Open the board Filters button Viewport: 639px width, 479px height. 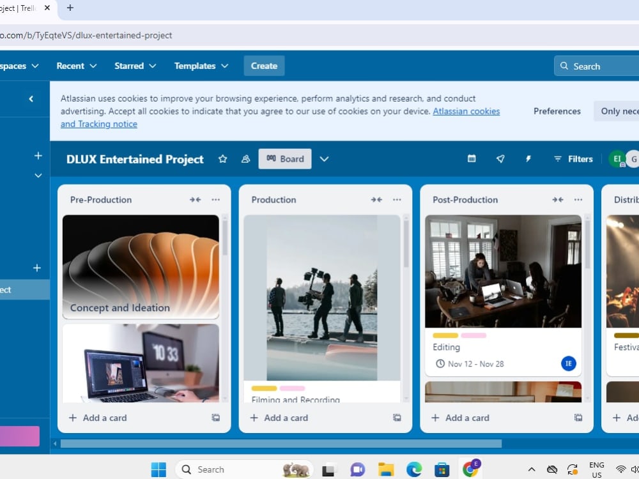[x=573, y=159]
